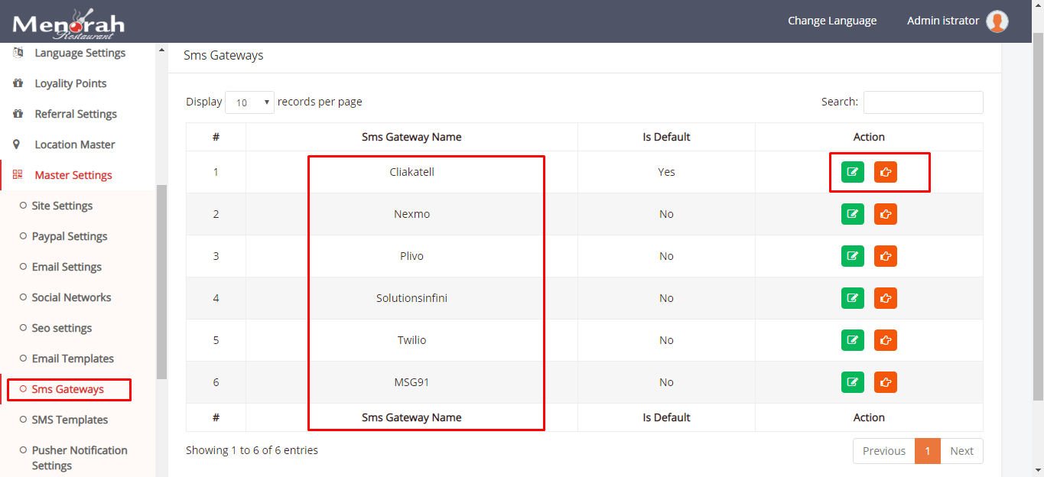This screenshot has height=477, width=1044.
Task: Select Email Templates from the menu
Action: point(70,358)
